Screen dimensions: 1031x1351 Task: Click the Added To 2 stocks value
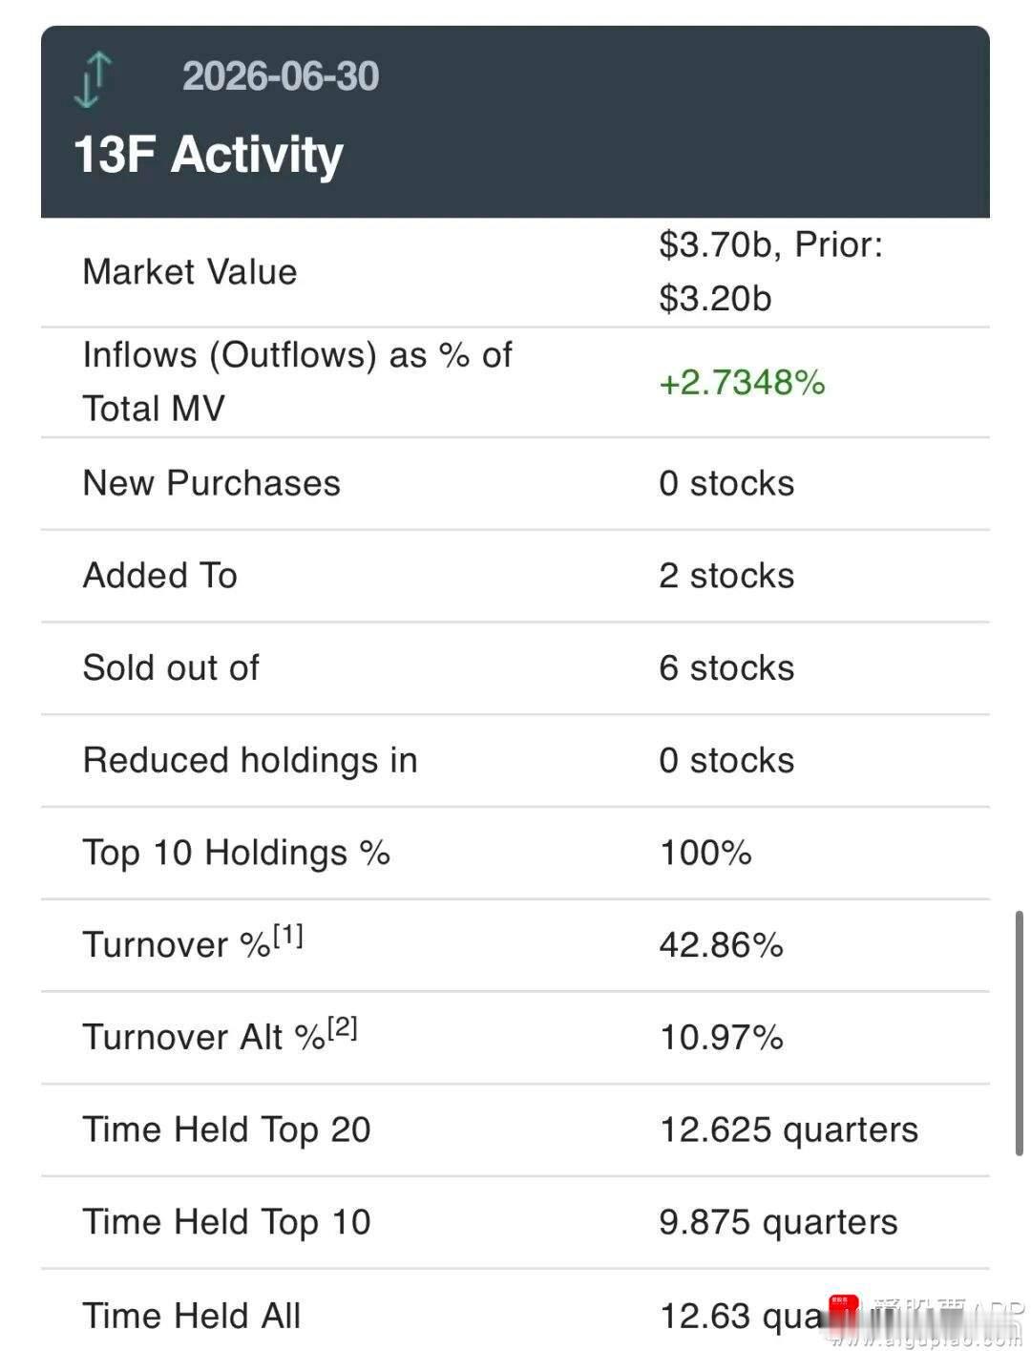coord(726,576)
